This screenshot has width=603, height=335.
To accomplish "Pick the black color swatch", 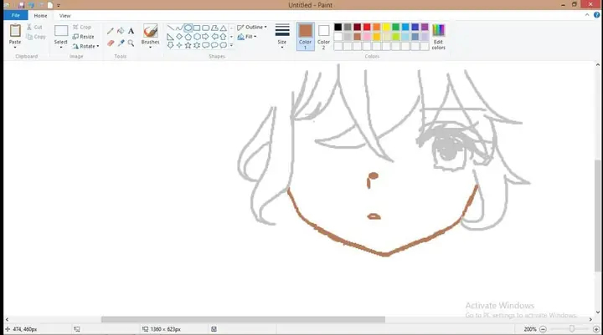I will click(x=338, y=27).
